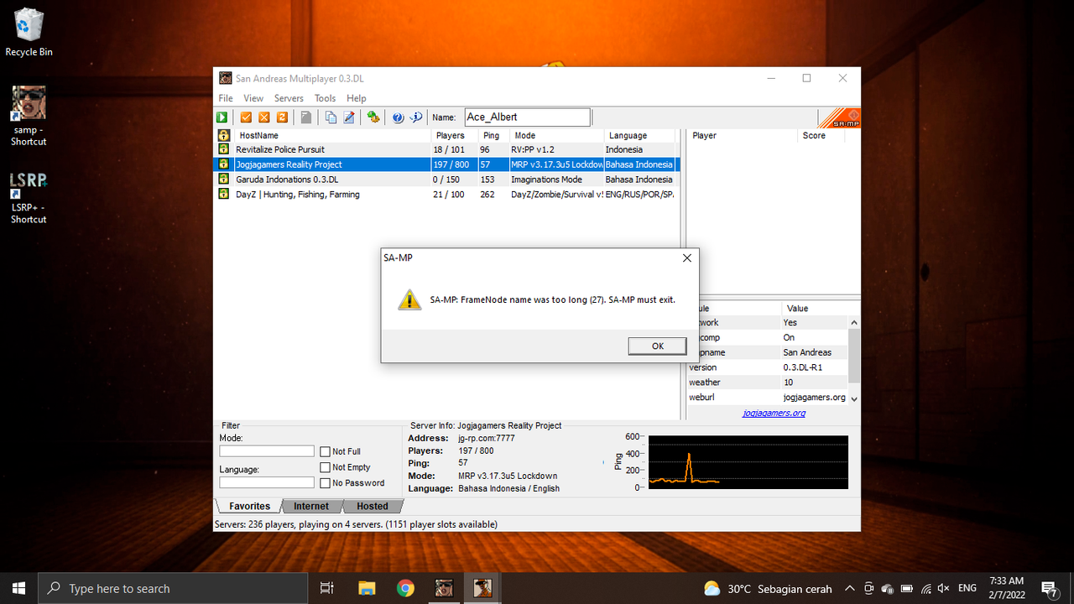
Task: Open the Tools menu
Action: click(325, 98)
